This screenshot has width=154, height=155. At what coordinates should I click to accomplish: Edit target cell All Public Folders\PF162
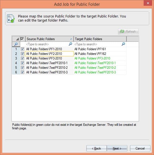click(100, 54)
